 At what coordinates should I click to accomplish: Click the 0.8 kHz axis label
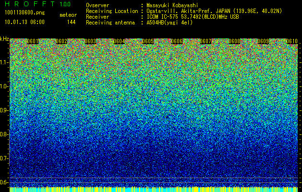[x=4, y=134]
